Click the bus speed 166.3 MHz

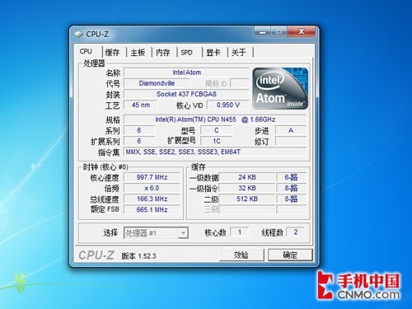coord(152,199)
